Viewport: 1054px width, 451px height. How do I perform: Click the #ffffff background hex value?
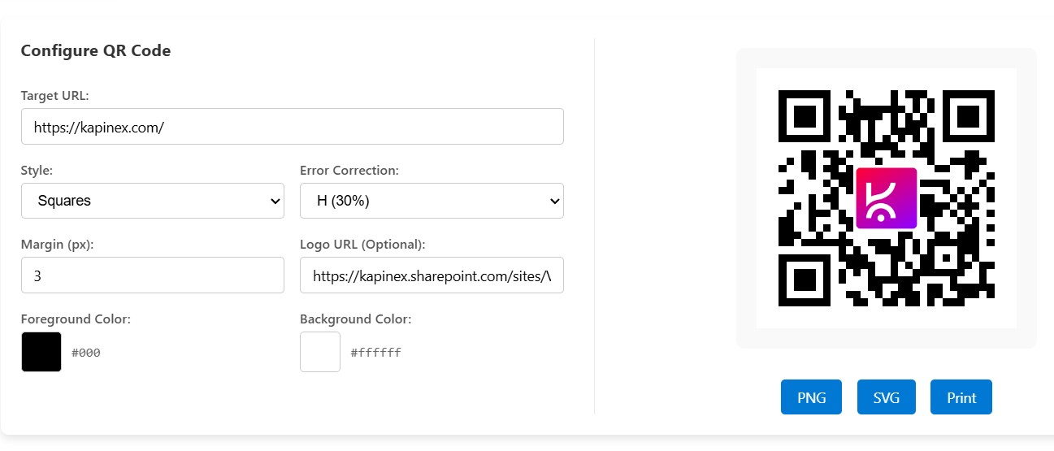tap(375, 353)
